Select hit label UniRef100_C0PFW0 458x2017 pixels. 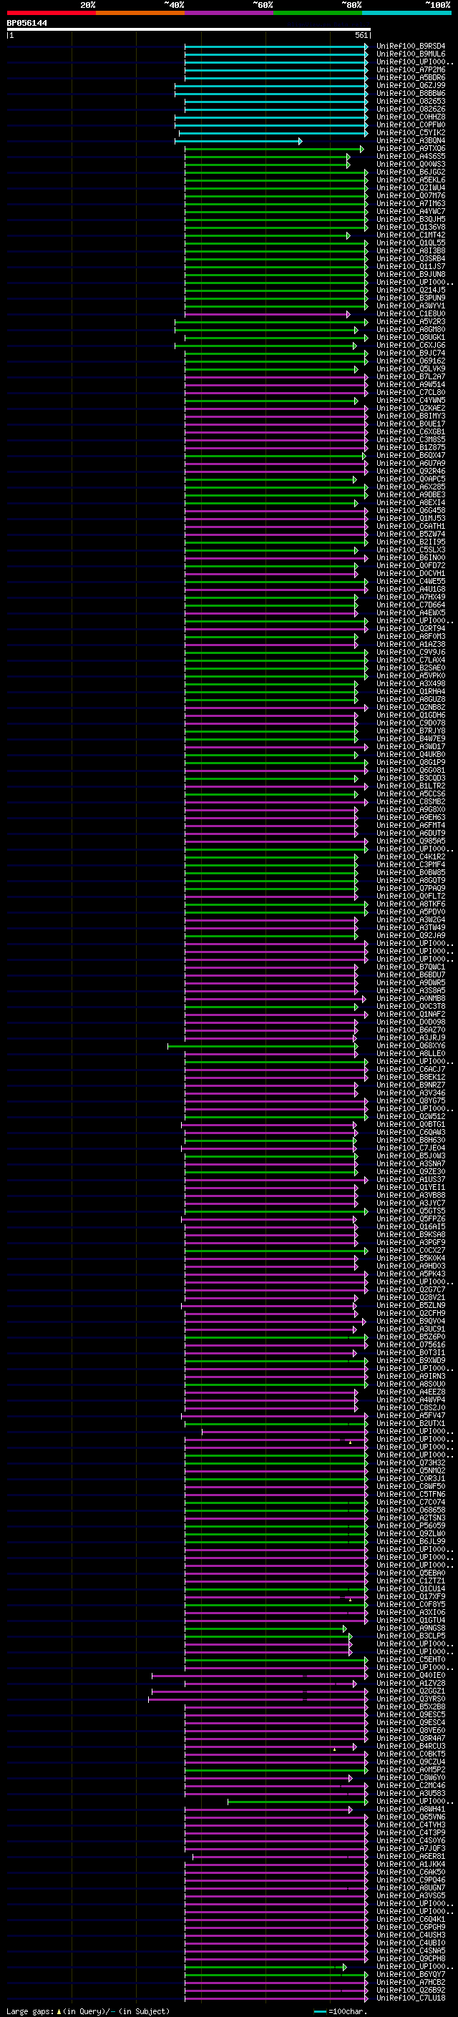tap(411, 124)
